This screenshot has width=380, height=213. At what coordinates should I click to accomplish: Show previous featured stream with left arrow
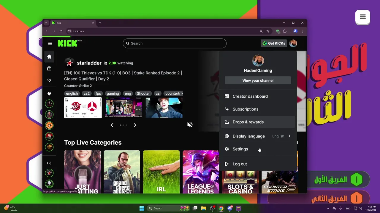(x=112, y=125)
